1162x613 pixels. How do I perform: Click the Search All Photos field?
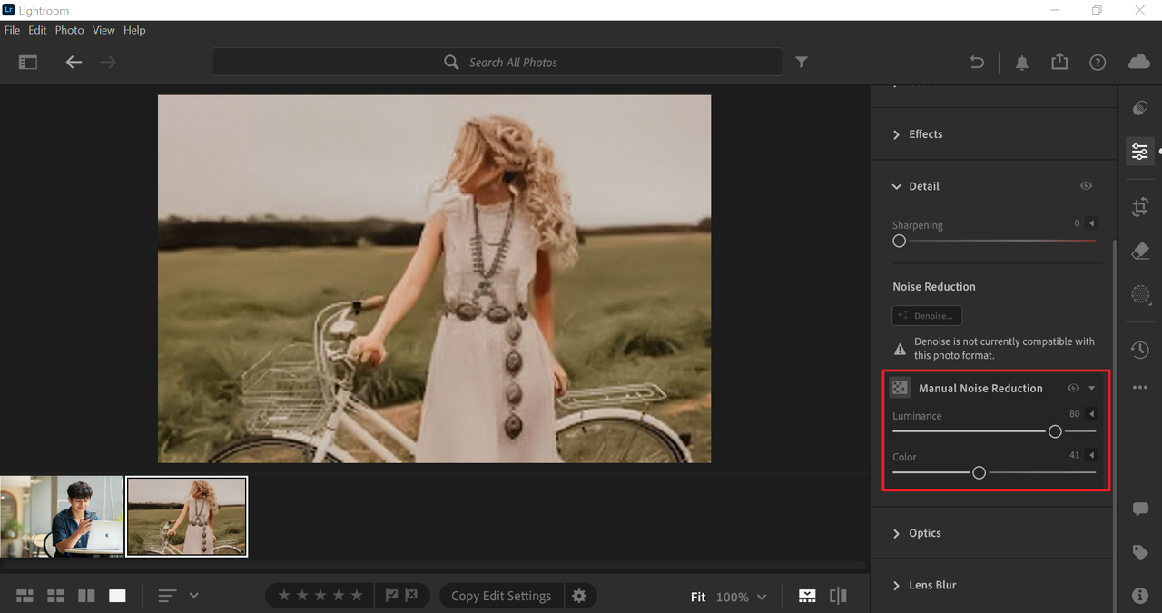click(x=497, y=62)
